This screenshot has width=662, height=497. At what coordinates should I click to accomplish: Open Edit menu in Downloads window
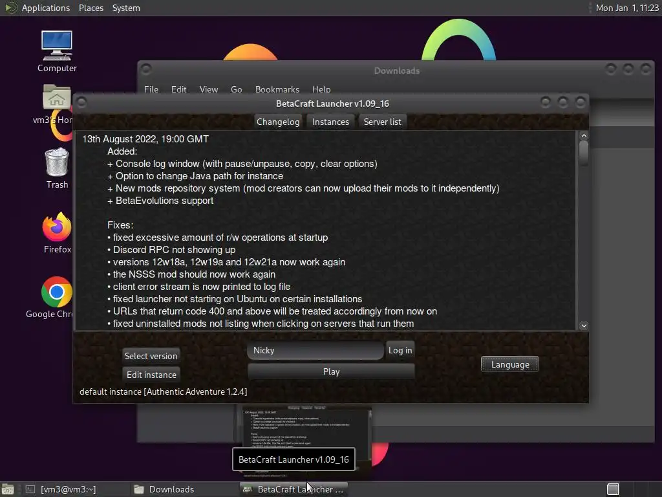click(x=178, y=89)
